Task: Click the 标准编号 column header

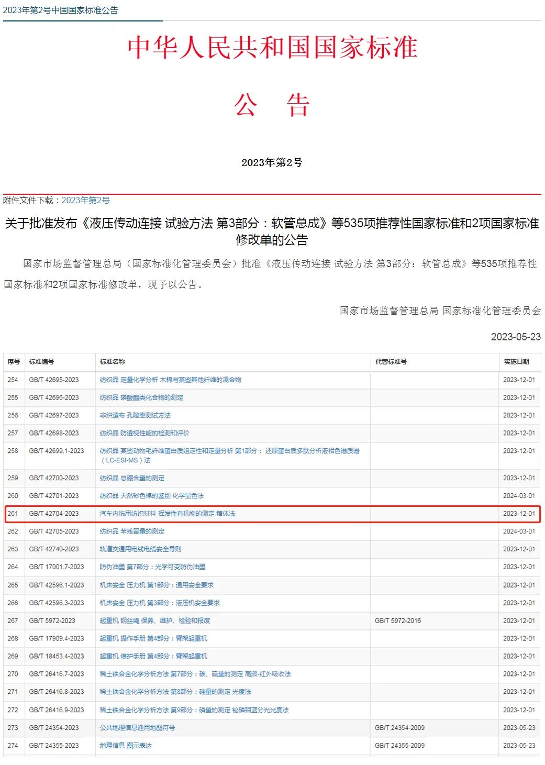Action: (41, 362)
